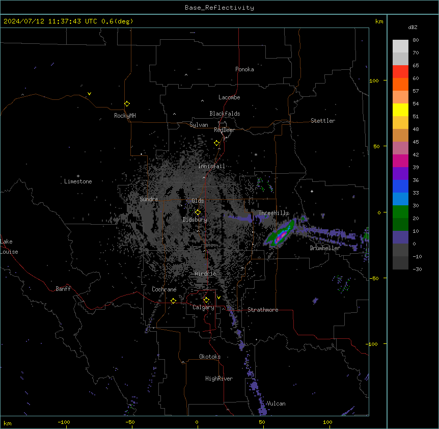The image size is (439, 429).
Task: Click the yellow V marker east of Calgary
Action: [218, 298]
